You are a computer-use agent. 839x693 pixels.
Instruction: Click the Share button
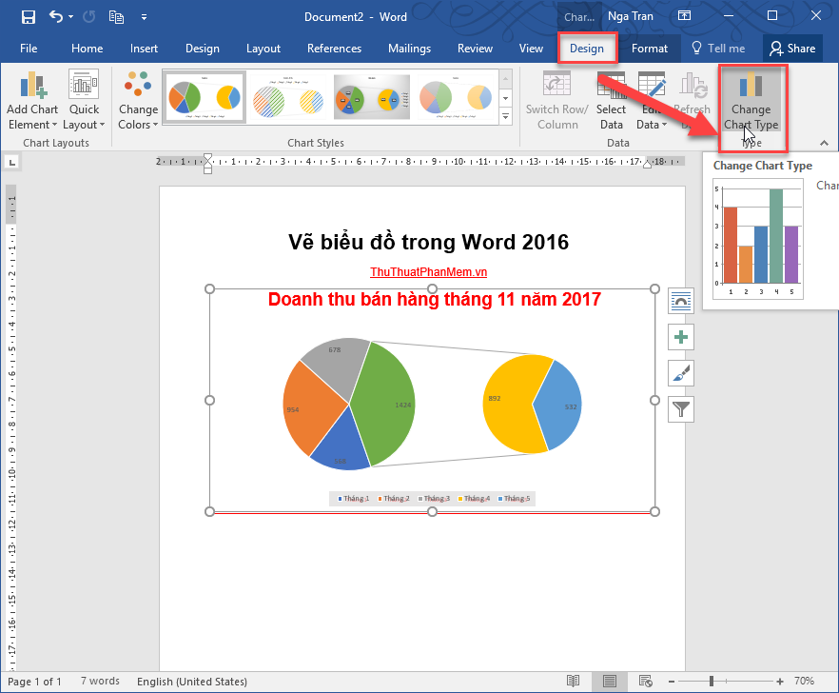click(x=792, y=48)
